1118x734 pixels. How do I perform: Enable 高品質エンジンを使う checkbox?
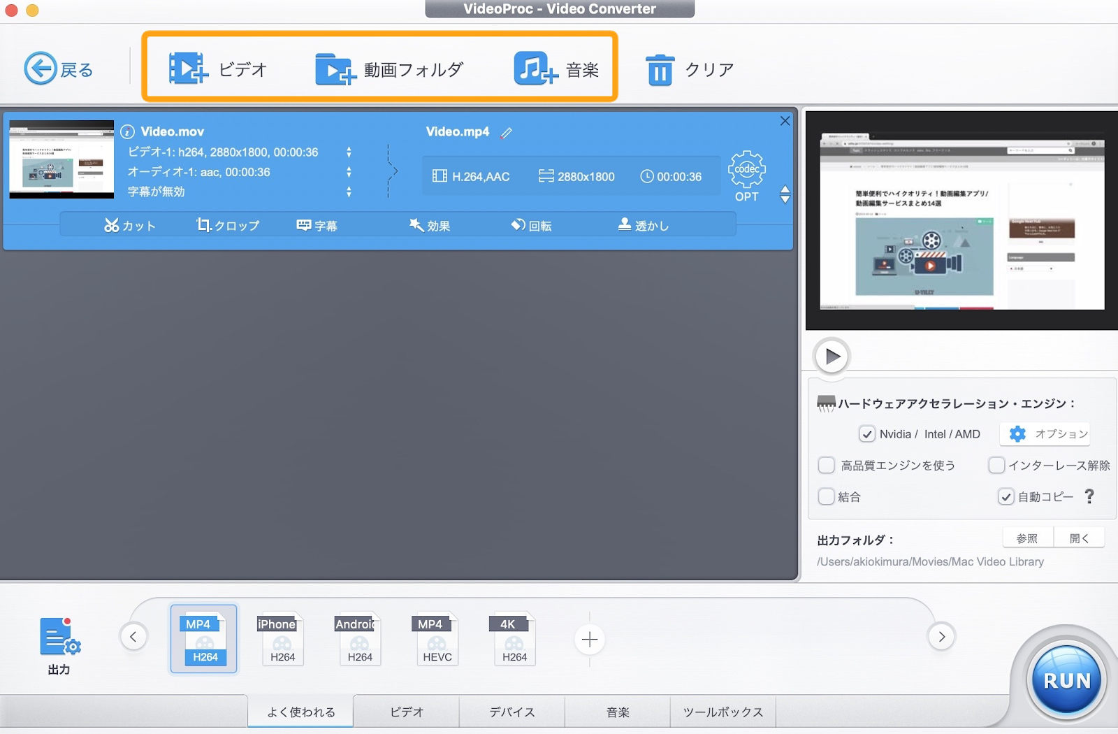coord(826,465)
